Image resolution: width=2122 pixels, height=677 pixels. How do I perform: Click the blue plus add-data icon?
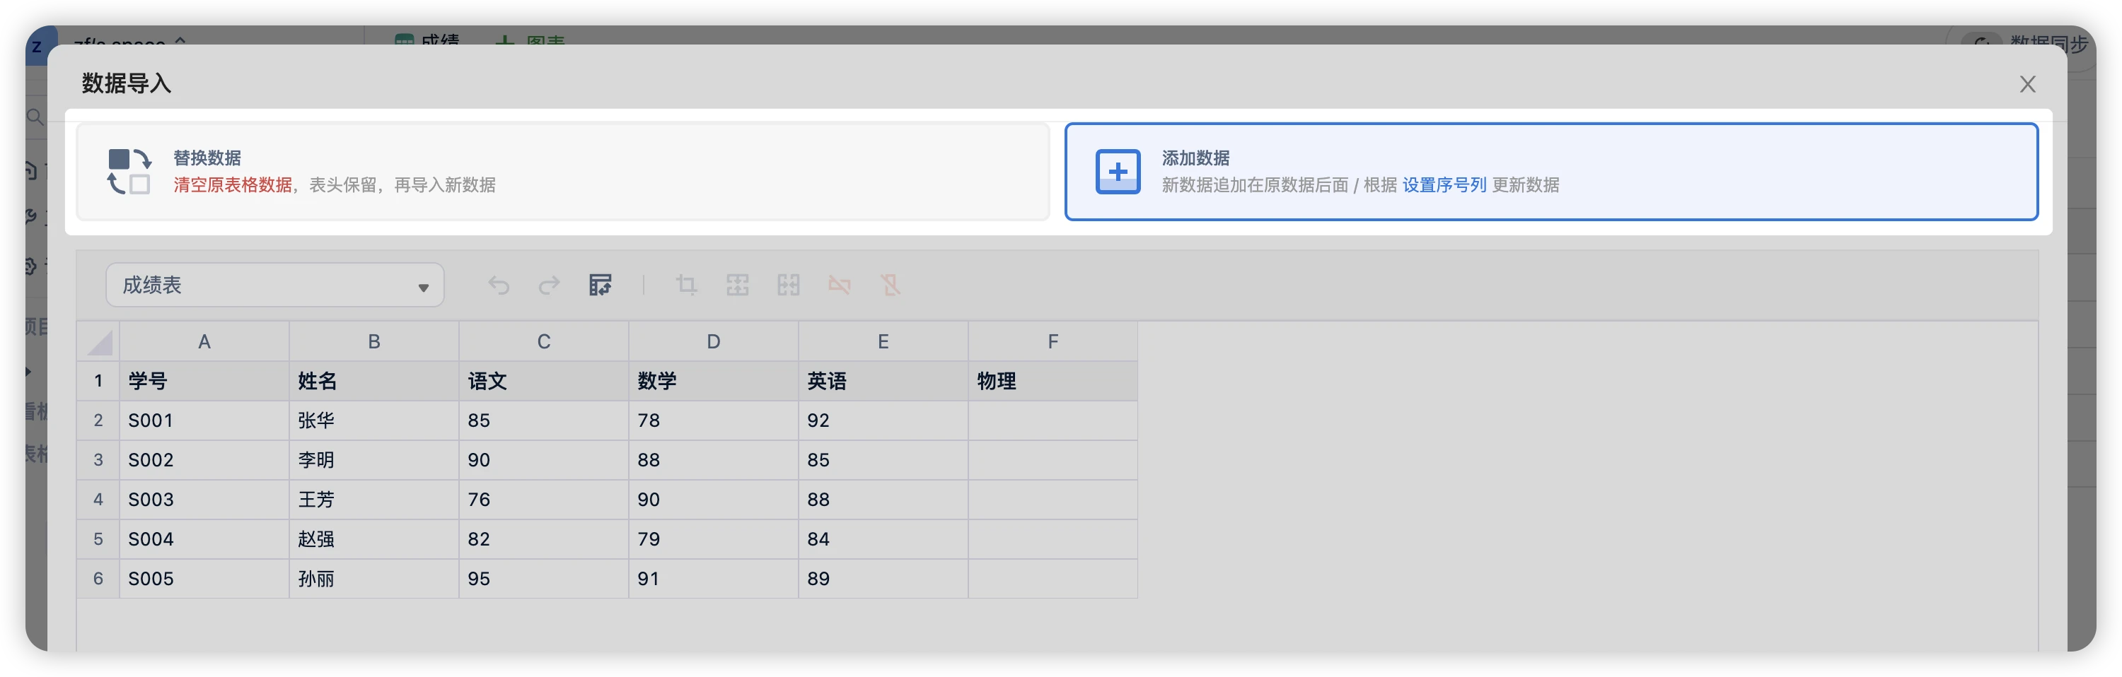[1118, 171]
